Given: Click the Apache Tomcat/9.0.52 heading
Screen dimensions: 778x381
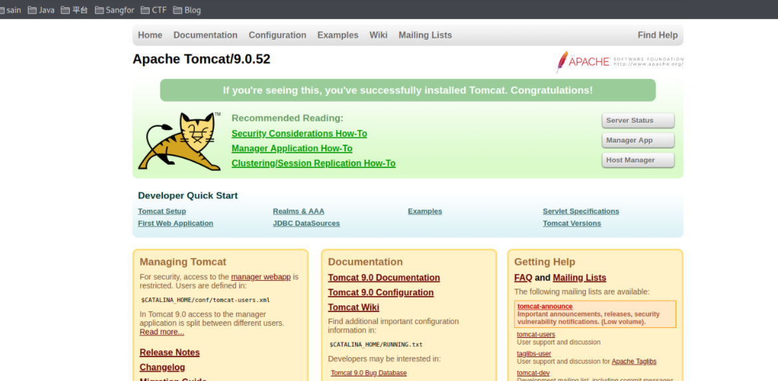Looking at the screenshot, I should [x=201, y=59].
